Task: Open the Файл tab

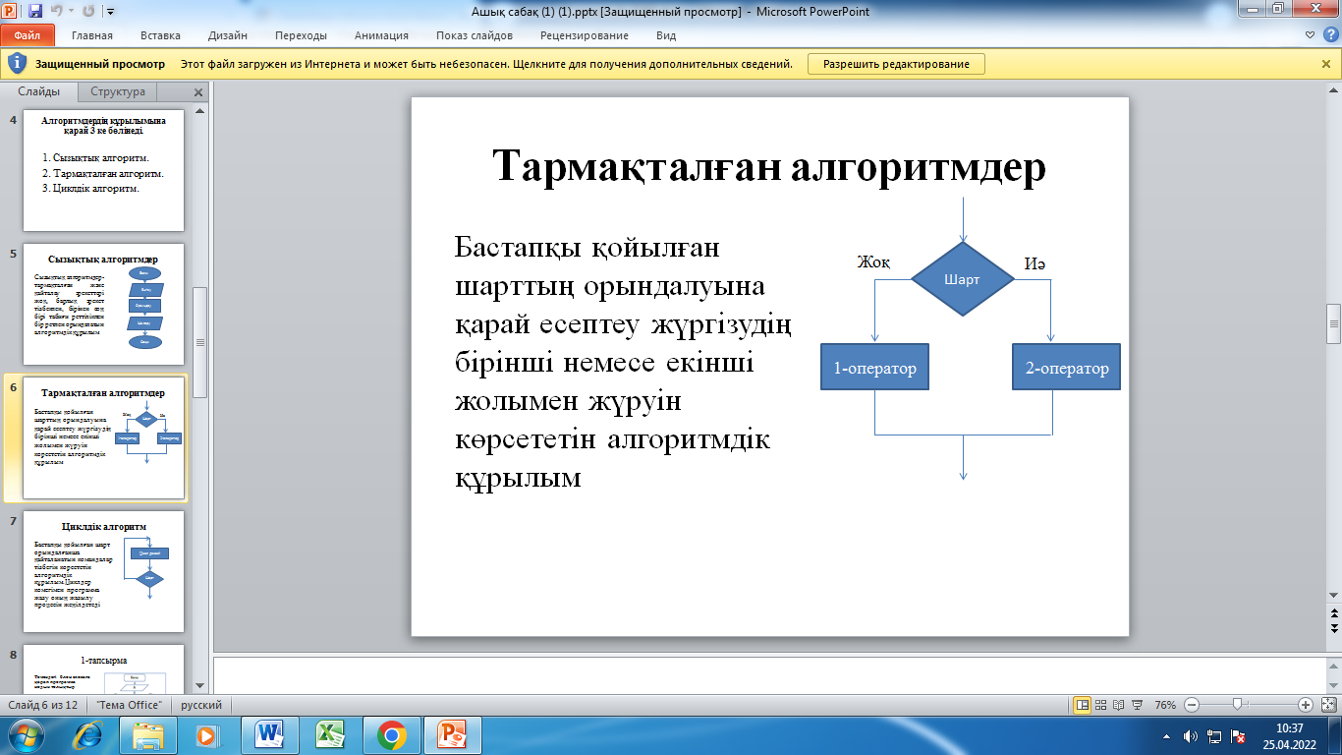Action: (28, 35)
